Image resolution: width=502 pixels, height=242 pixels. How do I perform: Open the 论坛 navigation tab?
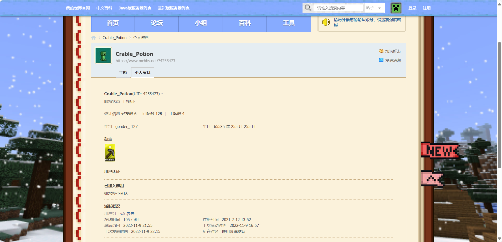coord(157,23)
